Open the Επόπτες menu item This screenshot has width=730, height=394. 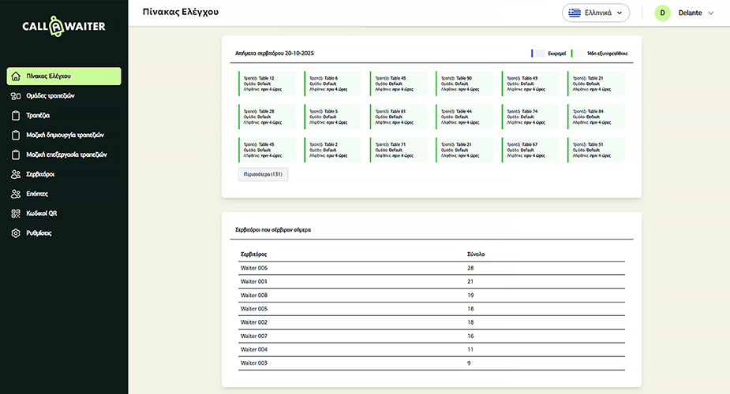coord(38,194)
